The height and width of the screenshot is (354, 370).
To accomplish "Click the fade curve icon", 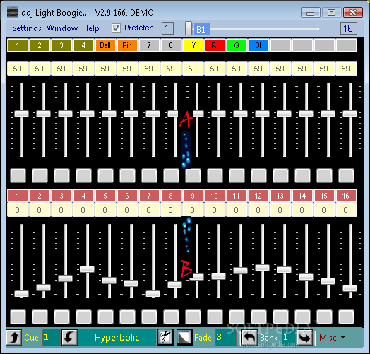I will [x=184, y=337].
